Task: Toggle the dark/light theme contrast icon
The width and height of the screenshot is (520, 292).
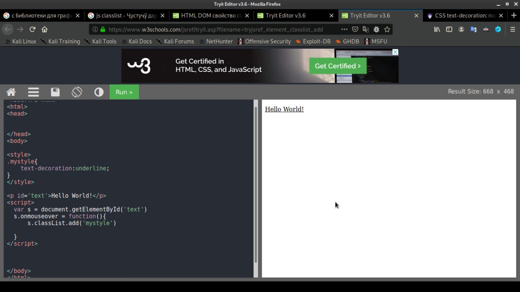Action: pos(99,92)
